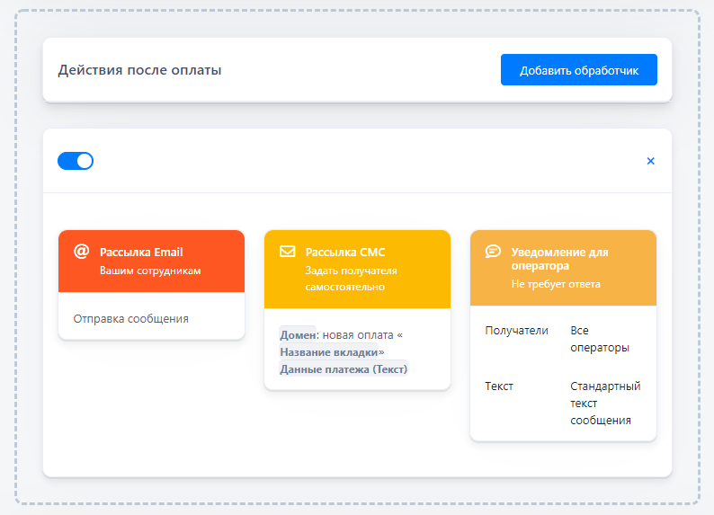The width and height of the screenshot is (714, 515).
Task: Remove the handler using the blue X icon
Action: [651, 161]
